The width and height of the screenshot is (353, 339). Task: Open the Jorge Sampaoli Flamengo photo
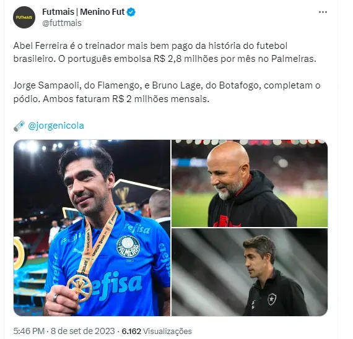coord(250,183)
